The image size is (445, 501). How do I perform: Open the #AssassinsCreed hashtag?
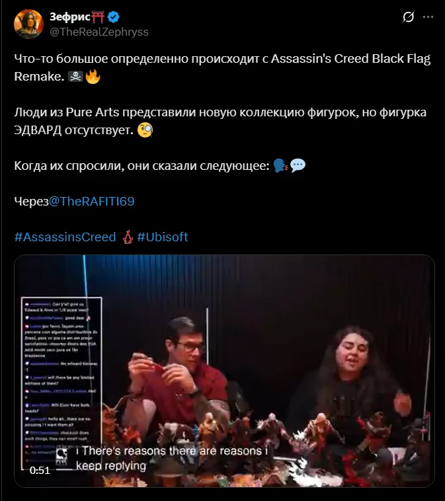(65, 237)
